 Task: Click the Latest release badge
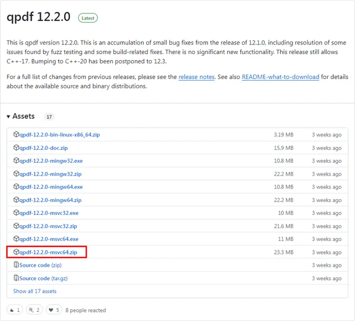point(88,18)
